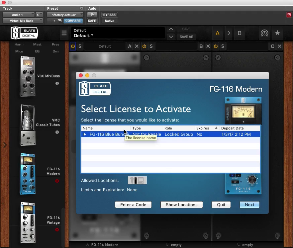293x248 pixels.
Task: Copy A to B with arrow button
Action: tap(229, 33)
